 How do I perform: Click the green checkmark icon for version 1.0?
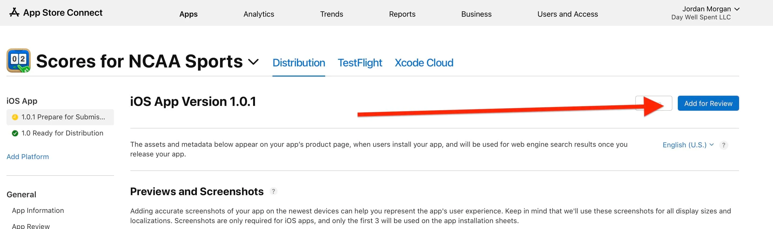[x=15, y=133]
